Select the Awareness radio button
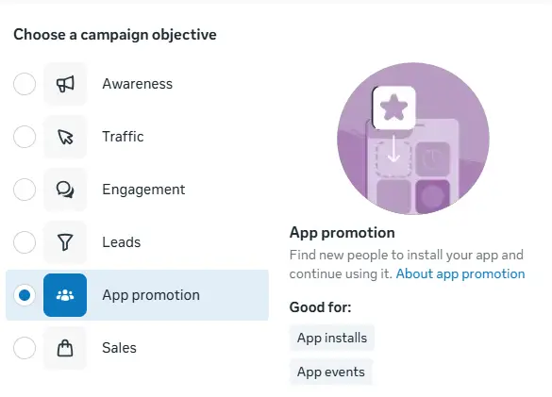The image size is (552, 397). [25, 84]
